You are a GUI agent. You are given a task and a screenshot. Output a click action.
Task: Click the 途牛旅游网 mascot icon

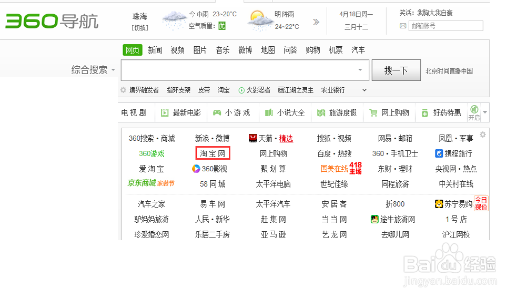(x=375, y=219)
